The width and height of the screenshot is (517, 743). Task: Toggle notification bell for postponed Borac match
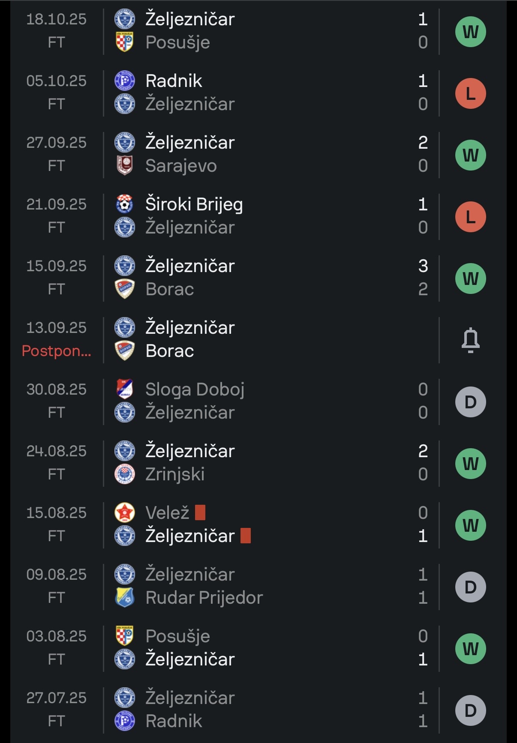[470, 340]
